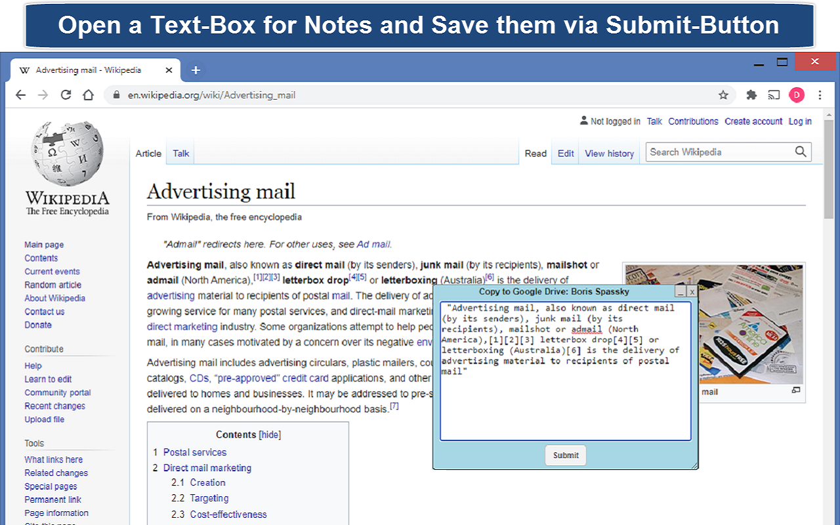The width and height of the screenshot is (840, 525).
Task: Click the browser home icon
Action: [89, 94]
